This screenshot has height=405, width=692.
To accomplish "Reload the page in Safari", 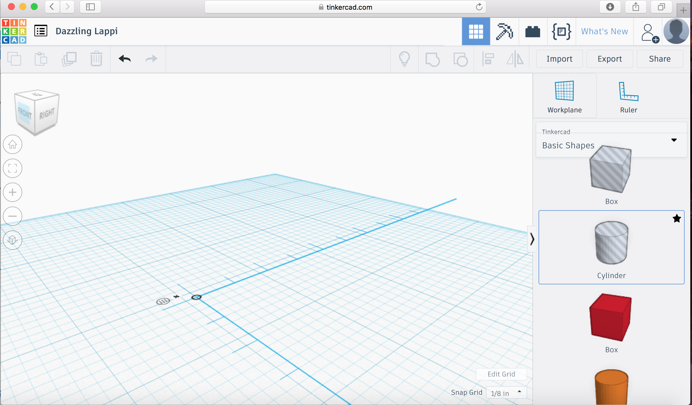I will (479, 7).
